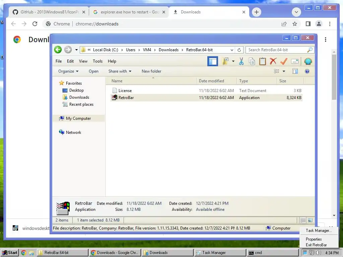This screenshot has height=257, width=343.
Task: Click the orange checkmark Properties icon
Action: [x=284, y=62]
